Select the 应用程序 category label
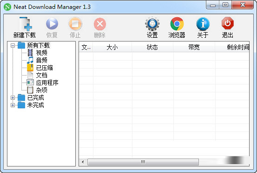Viewport: 257px width, 173px height. (47, 83)
